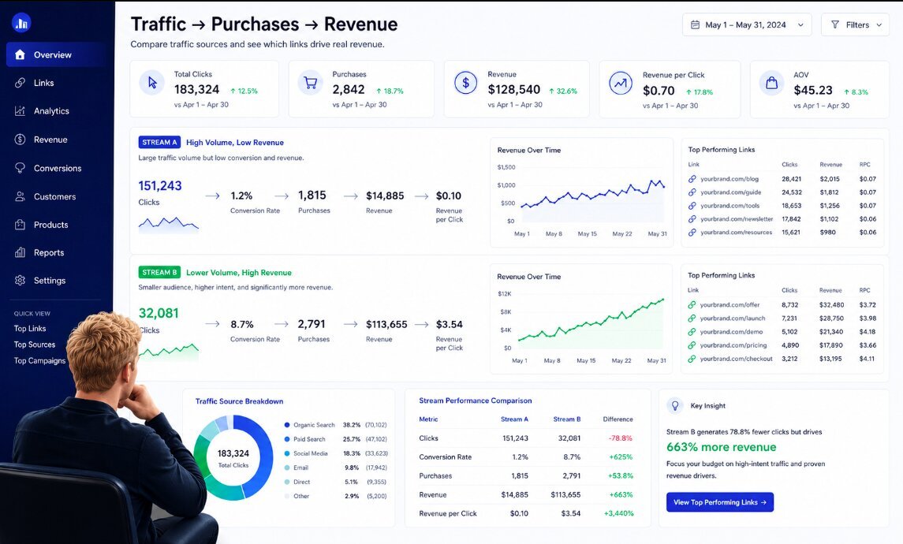
Task: Expand the Filters dropdown
Action: click(855, 24)
